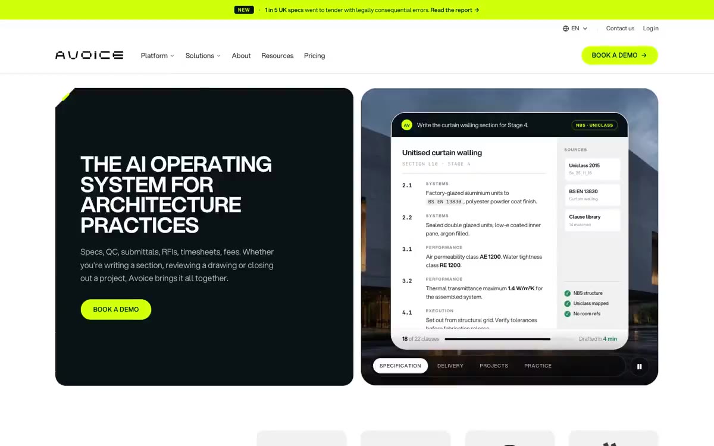Click the NBS · UNICLASS badge
The height and width of the screenshot is (446, 714).
pos(594,125)
